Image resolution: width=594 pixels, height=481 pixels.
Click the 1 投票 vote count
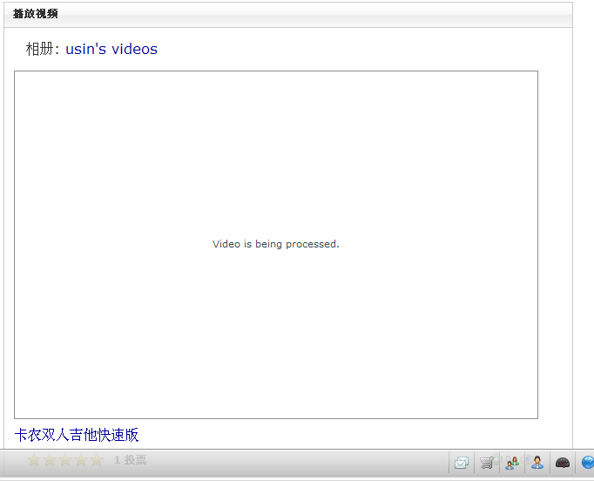click(131, 460)
